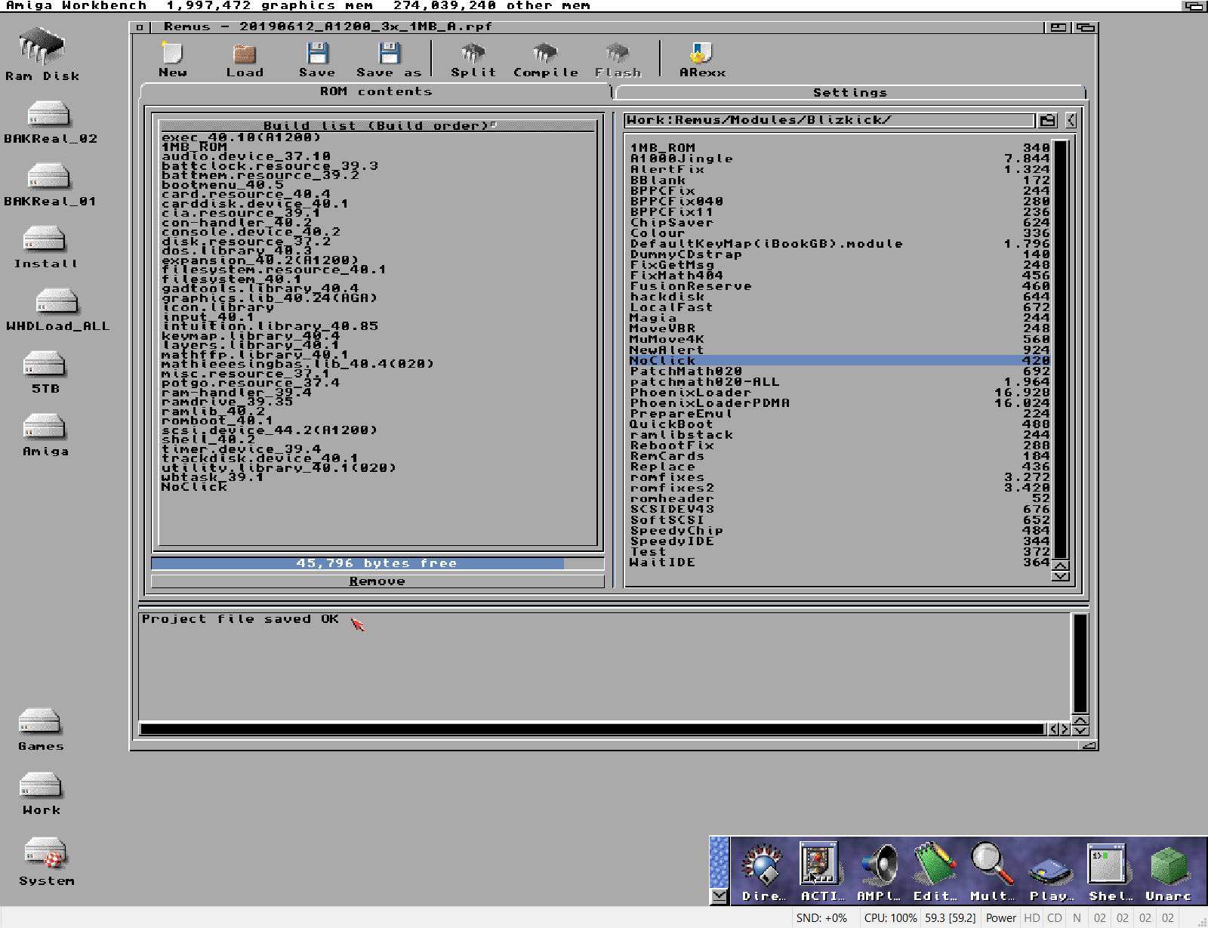Click the module list up scroll arrow
This screenshot has height=928, width=1208.
[x=1060, y=566]
